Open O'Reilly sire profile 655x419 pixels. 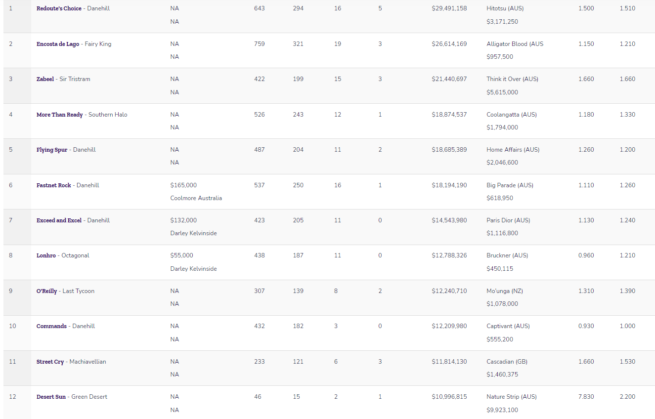[x=46, y=291]
